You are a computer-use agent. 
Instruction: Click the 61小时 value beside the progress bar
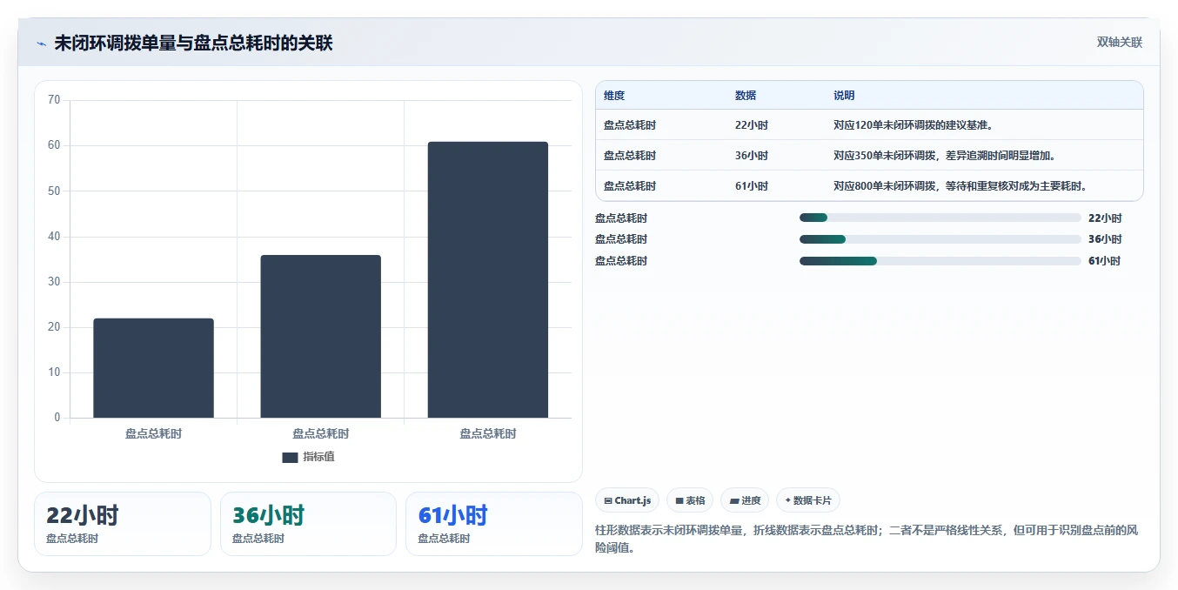[1105, 261]
